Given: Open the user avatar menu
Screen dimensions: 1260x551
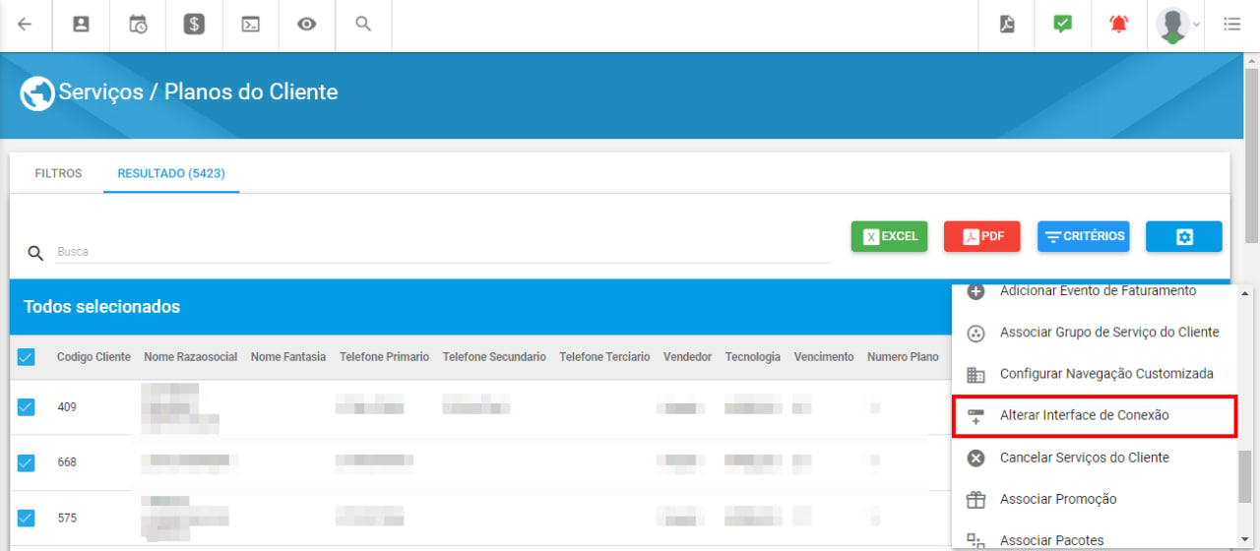Looking at the screenshot, I should tap(1176, 26).
